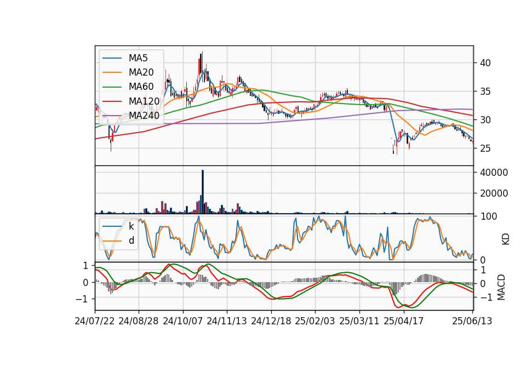Click the MACD axis title
This screenshot has width=526, height=378.
(x=501, y=287)
